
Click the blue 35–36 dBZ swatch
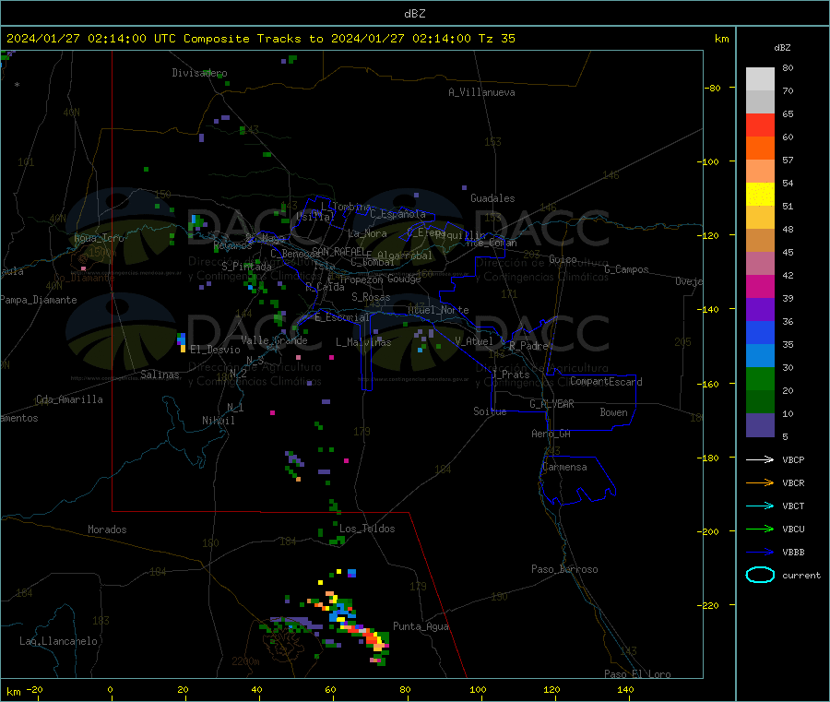pos(760,332)
